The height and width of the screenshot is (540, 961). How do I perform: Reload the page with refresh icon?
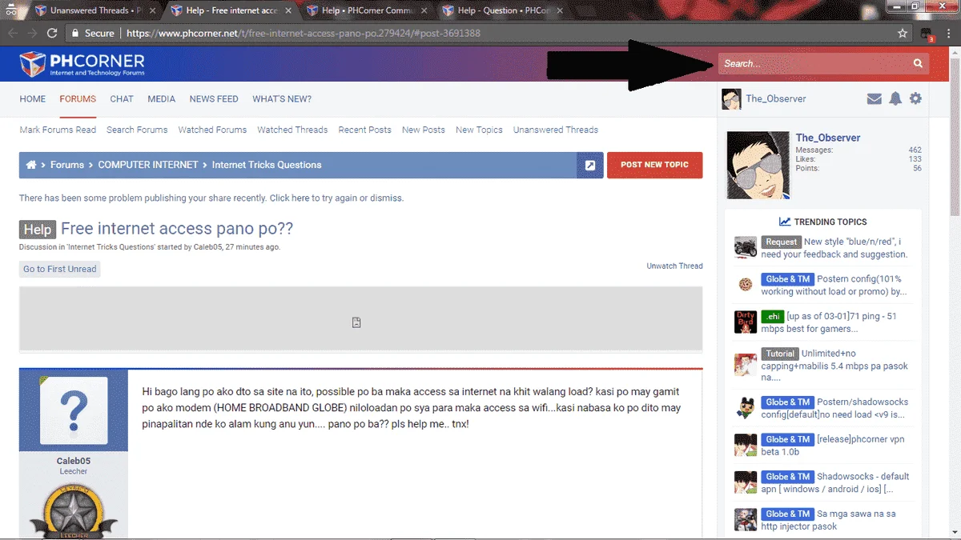(x=52, y=34)
